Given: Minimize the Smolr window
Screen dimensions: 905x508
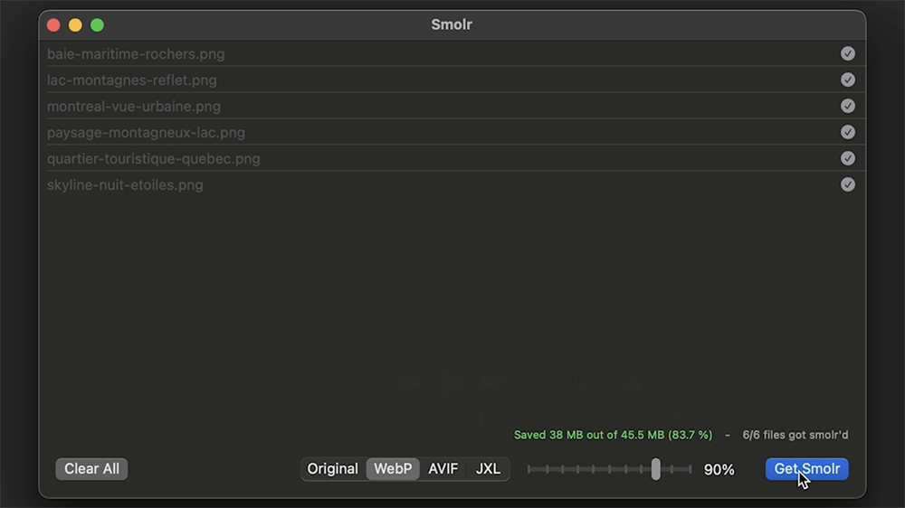Looking at the screenshot, I should [x=75, y=25].
